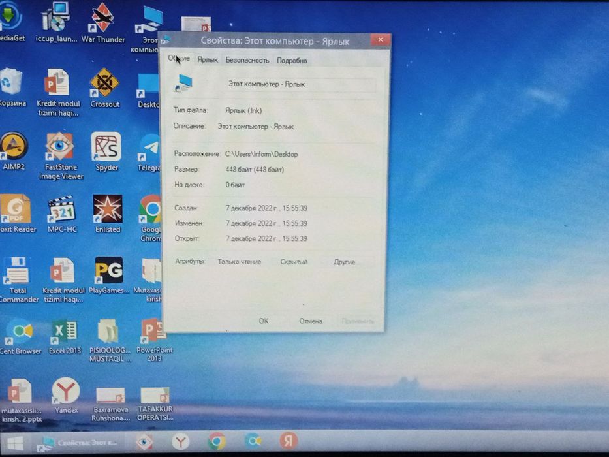Click the Свойства taskbar window button

point(80,443)
